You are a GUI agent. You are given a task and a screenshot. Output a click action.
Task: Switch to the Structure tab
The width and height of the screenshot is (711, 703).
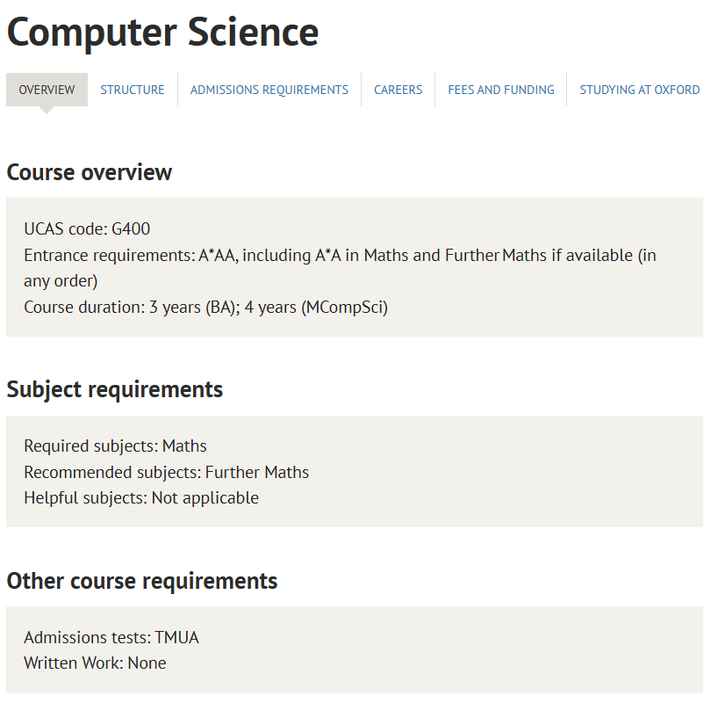133,90
